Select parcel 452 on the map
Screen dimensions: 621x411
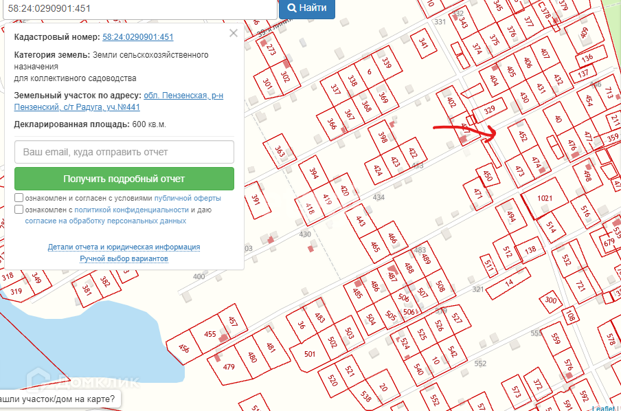[x=523, y=136]
